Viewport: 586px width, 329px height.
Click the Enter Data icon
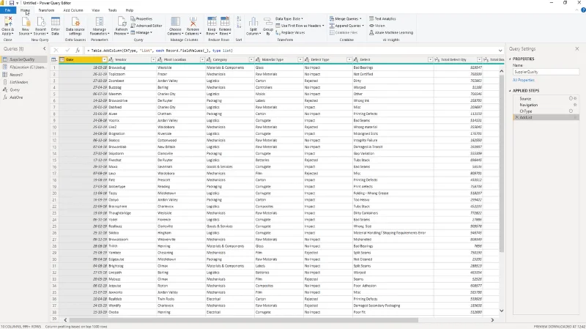(56, 22)
